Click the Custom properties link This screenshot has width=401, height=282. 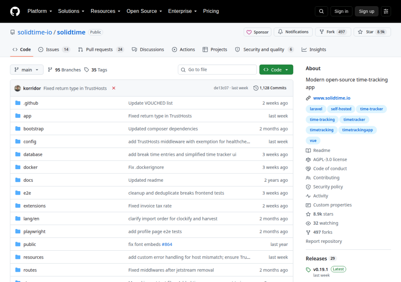(332, 205)
